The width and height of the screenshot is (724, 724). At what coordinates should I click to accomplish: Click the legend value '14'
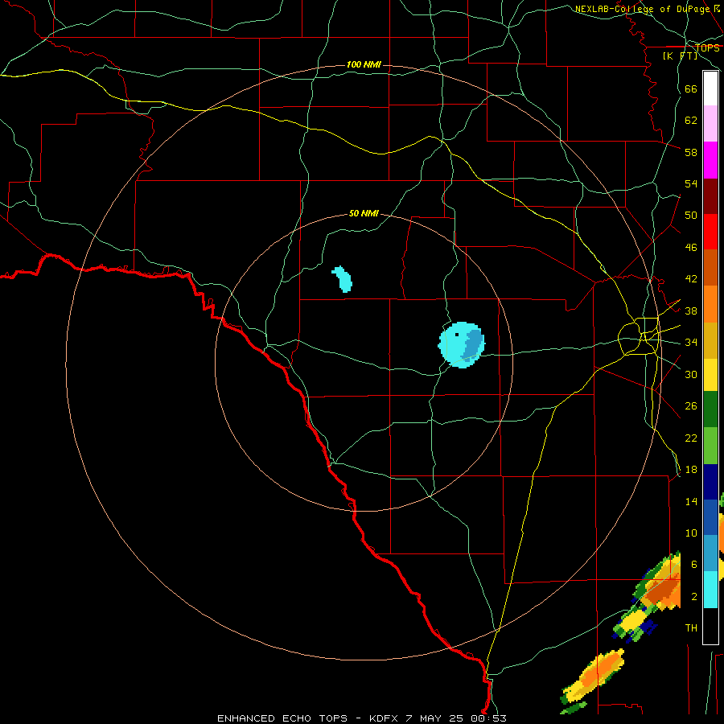click(691, 501)
